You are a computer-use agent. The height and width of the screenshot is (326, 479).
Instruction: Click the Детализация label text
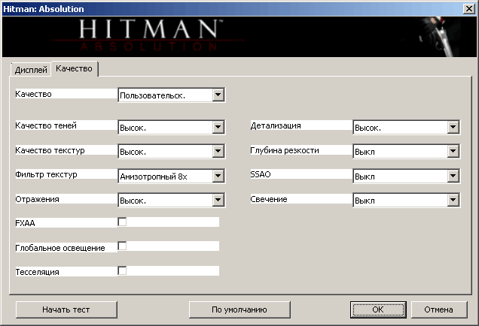pyautogui.click(x=276, y=125)
